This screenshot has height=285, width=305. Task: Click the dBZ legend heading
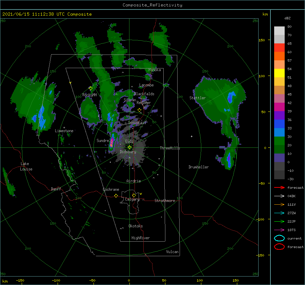pyautogui.click(x=287, y=18)
